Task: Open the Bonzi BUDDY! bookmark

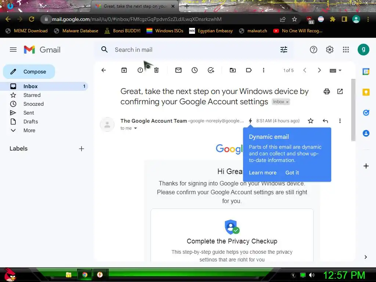Action: coord(123,31)
